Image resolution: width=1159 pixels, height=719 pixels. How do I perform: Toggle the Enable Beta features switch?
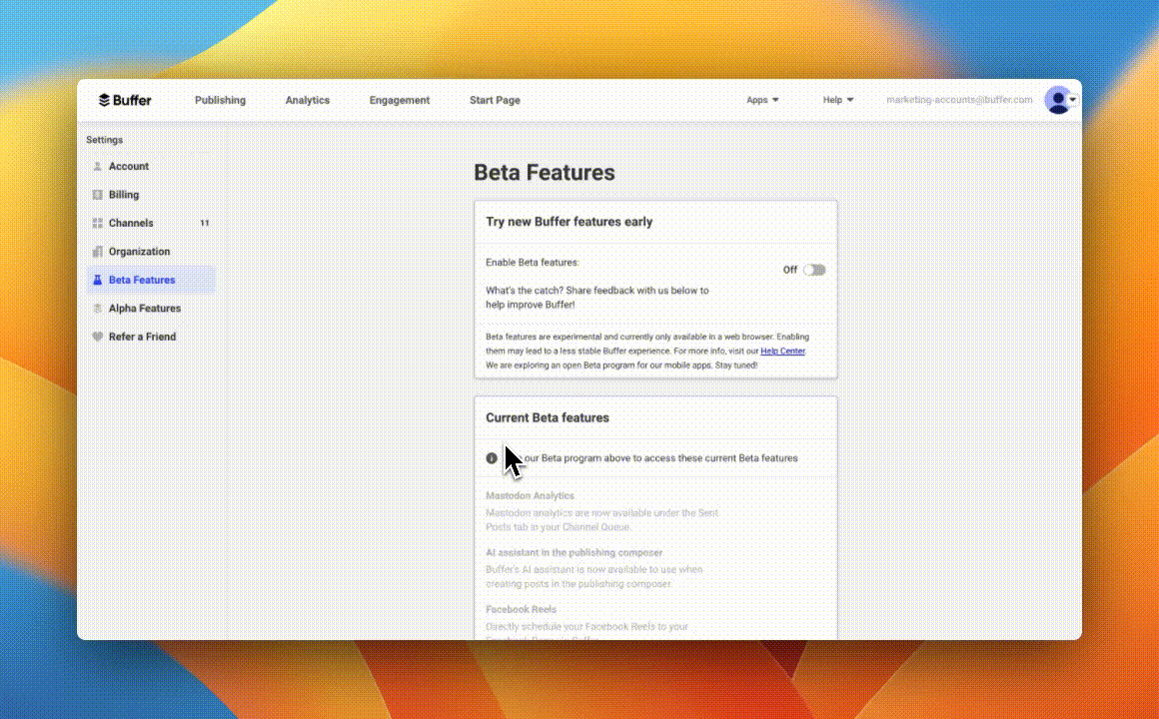pos(814,270)
